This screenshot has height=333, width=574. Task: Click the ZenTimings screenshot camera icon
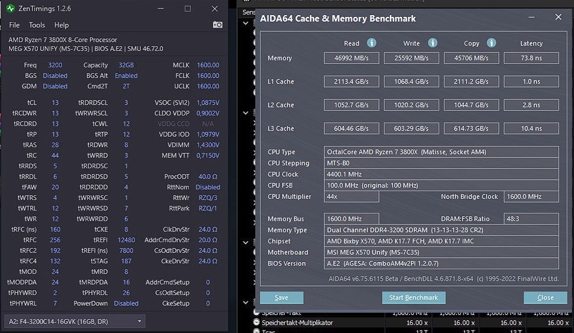[x=217, y=25]
